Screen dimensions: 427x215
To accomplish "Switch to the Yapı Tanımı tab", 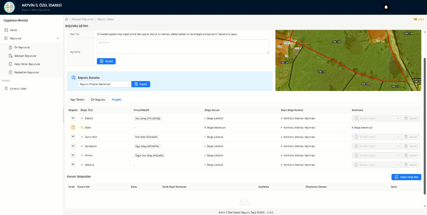I will pyautogui.click(x=77, y=100).
